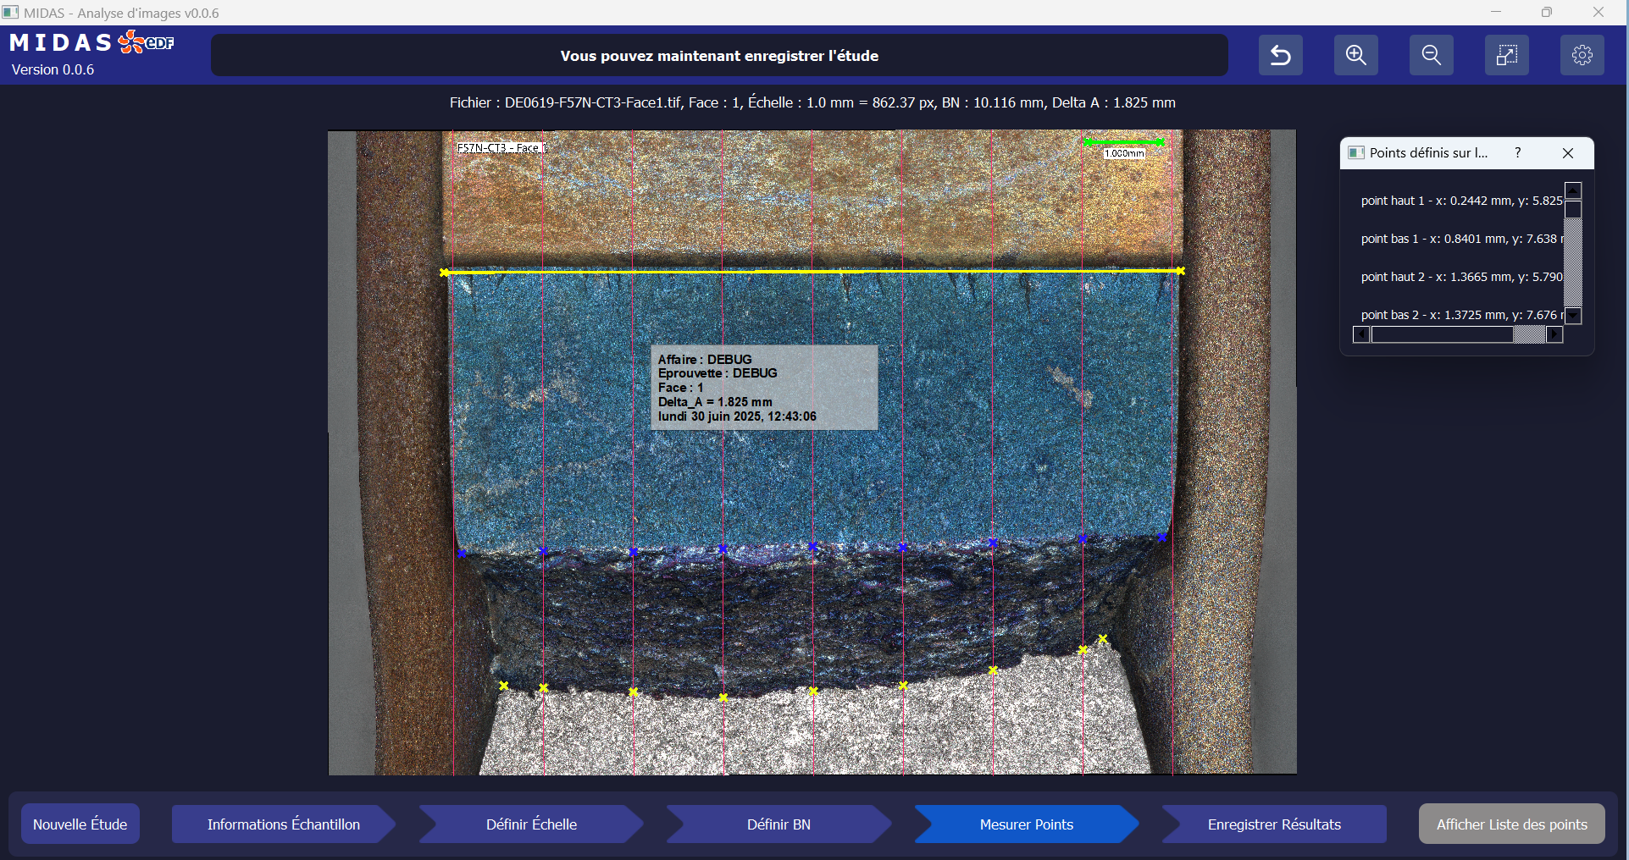The image size is (1629, 860).
Task: Click the MIDAS EDF logo
Action: point(91,42)
